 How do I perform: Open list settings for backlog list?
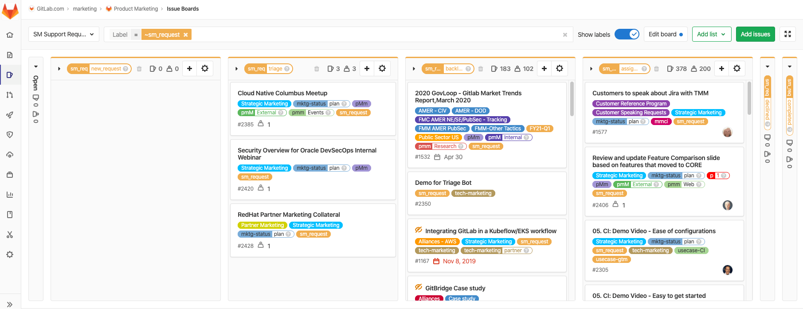(x=560, y=69)
